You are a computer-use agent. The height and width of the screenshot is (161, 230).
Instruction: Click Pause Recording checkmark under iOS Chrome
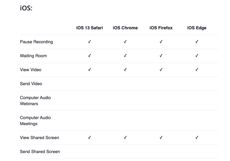(x=125, y=42)
